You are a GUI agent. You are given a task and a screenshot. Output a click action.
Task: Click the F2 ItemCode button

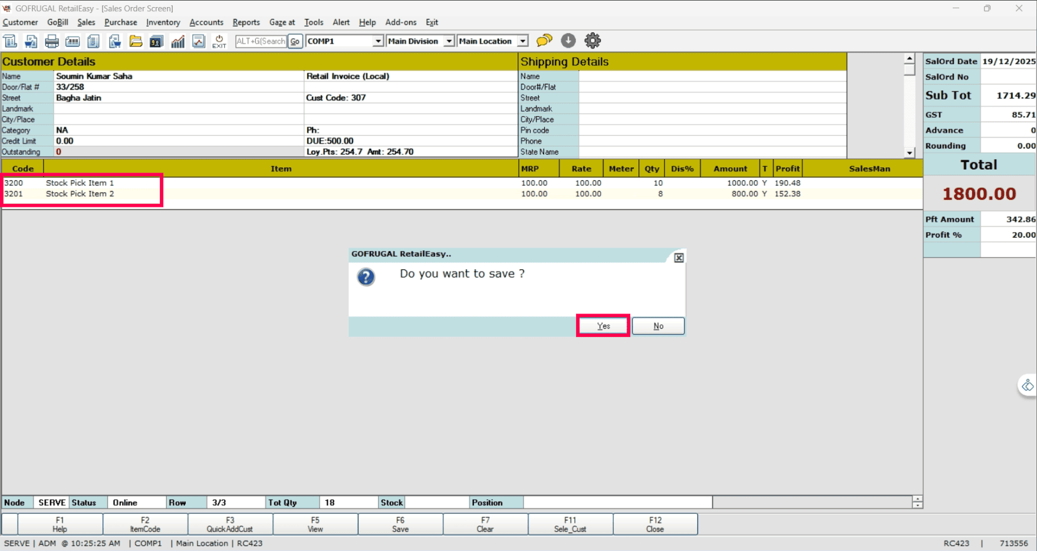146,524
